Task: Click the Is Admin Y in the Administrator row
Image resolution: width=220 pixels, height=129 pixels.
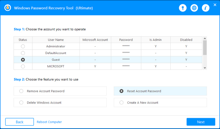Action: coord(156,46)
